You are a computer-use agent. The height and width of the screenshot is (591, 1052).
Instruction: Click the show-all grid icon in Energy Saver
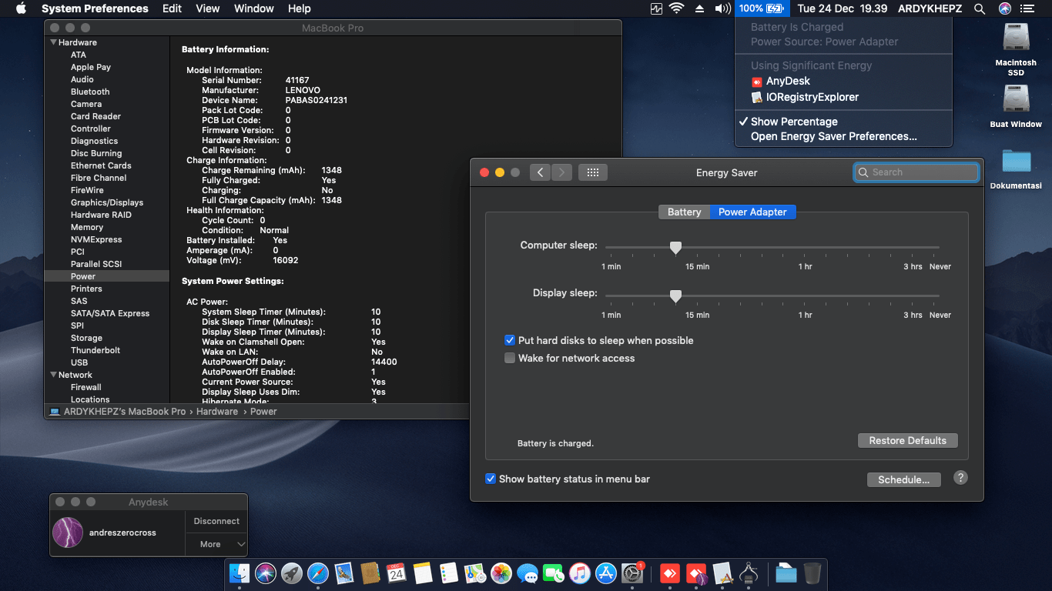pos(592,172)
